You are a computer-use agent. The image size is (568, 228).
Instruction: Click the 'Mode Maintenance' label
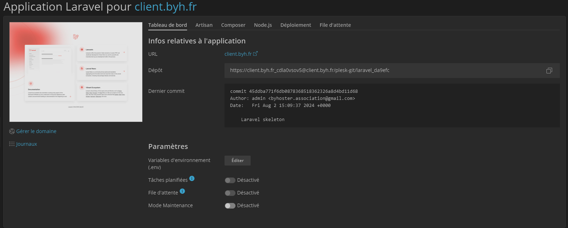click(x=171, y=205)
